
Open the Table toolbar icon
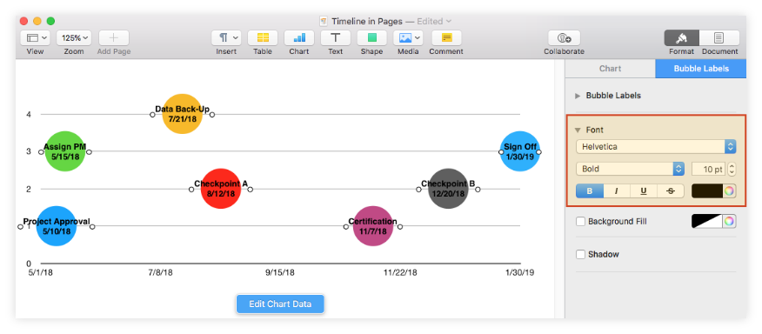tap(263, 38)
